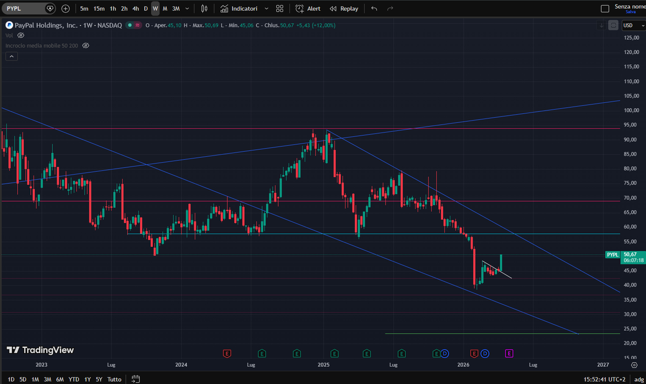Choose the 4h chart interval
The image size is (646, 384).
136,9
